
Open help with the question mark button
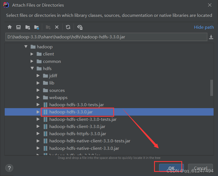(x=9, y=168)
